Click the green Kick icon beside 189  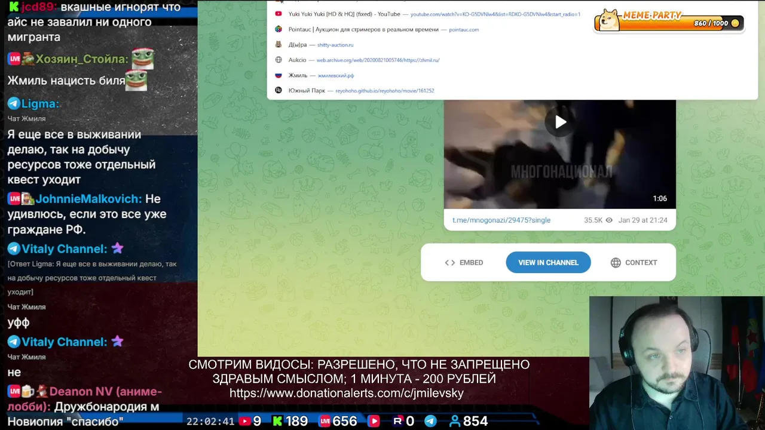click(277, 421)
